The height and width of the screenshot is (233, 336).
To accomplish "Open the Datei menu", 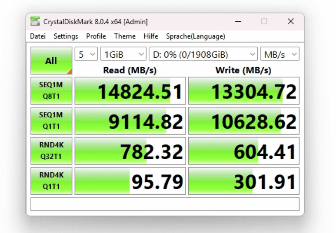I will pyautogui.click(x=38, y=36).
